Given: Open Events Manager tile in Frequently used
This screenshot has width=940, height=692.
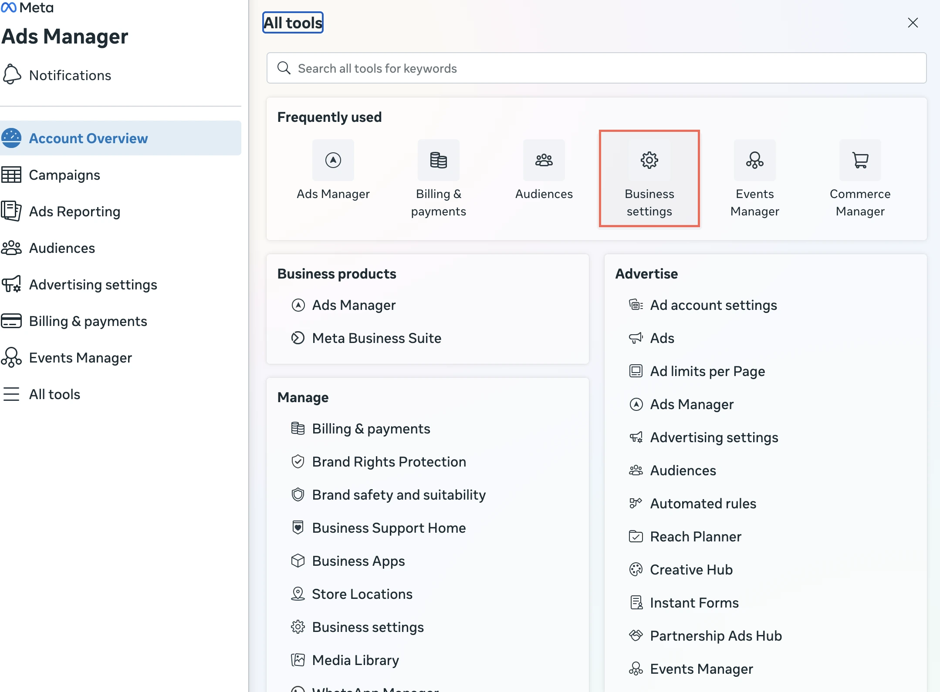Looking at the screenshot, I should point(755,178).
